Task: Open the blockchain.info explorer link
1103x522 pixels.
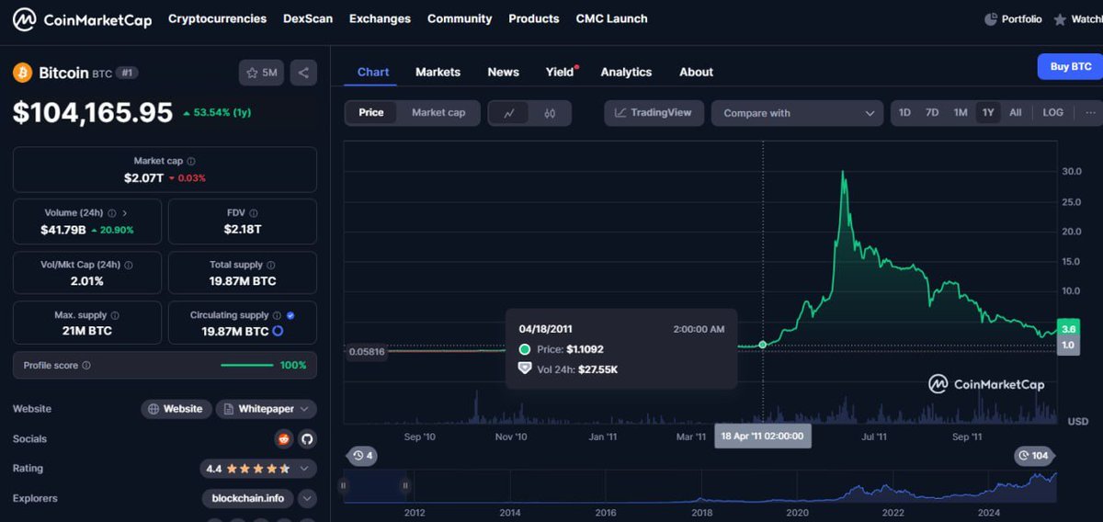Action: (x=248, y=498)
